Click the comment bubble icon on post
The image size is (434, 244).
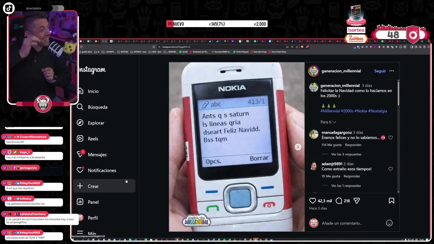pos(339,201)
